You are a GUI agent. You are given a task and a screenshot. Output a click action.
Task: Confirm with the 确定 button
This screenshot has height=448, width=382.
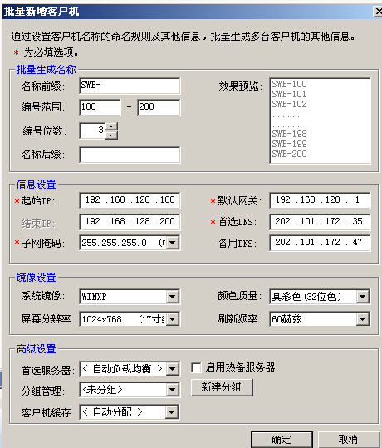click(x=282, y=440)
